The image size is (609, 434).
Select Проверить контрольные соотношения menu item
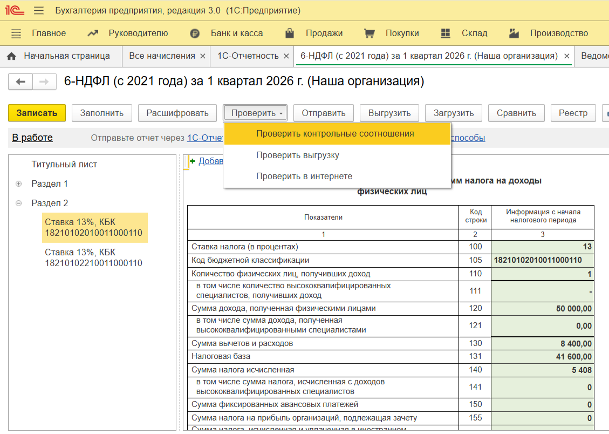335,134
